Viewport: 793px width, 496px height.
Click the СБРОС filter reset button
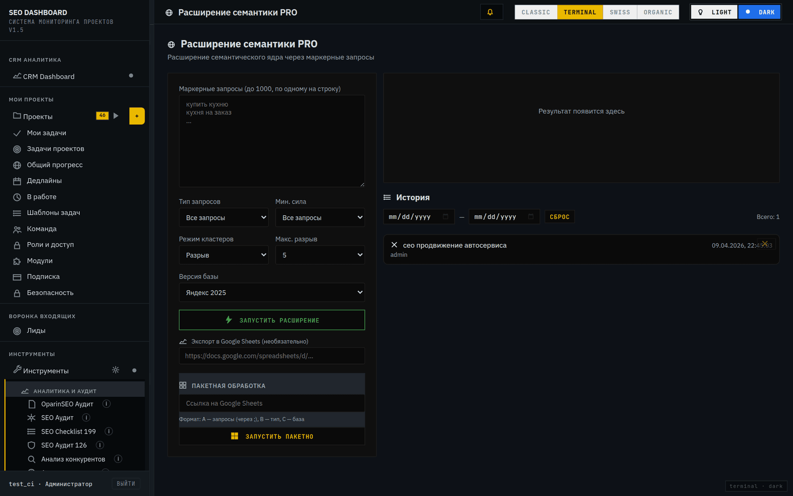[560, 217]
